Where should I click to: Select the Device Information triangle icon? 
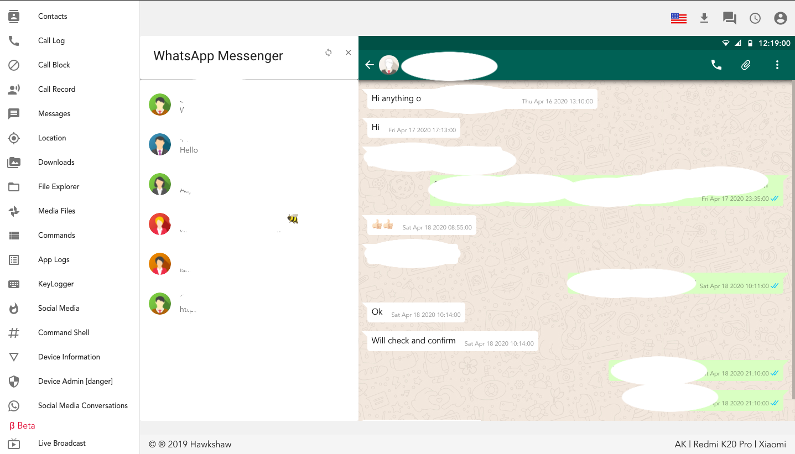[x=14, y=357]
